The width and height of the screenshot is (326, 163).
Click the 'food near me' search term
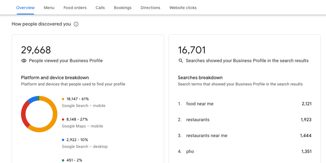(x=200, y=104)
